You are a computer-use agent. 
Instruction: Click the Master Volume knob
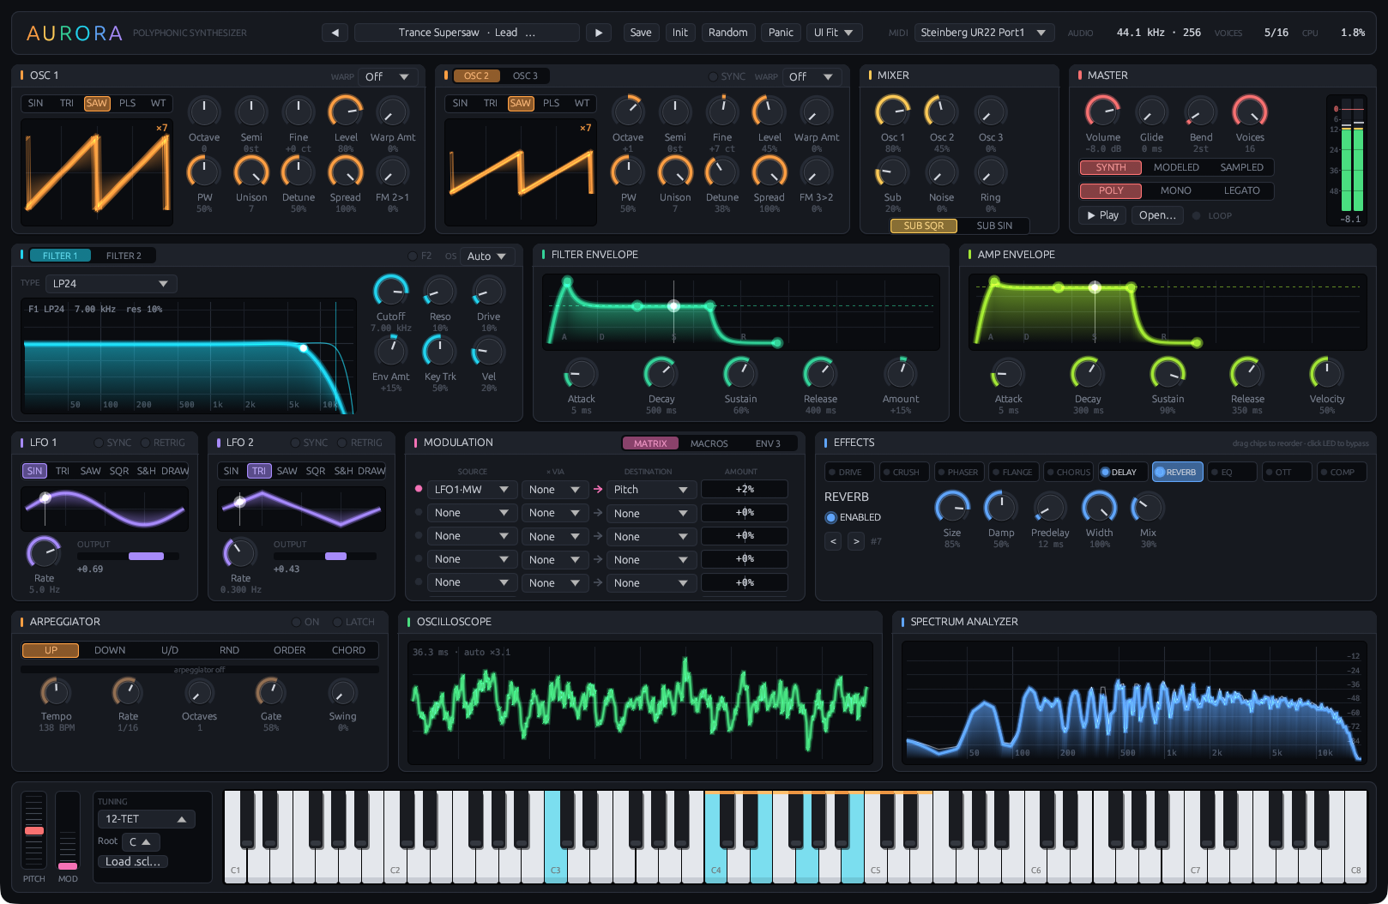pyautogui.click(x=1102, y=111)
